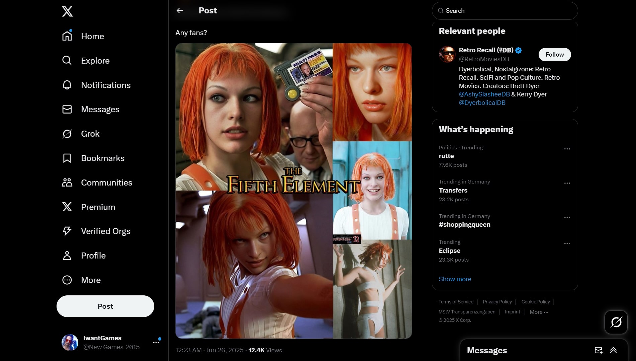
Task: Click the white Post button
Action: [105, 306]
